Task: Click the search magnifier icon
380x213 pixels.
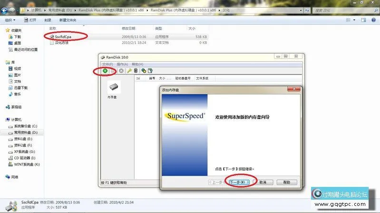Action: click(376, 10)
